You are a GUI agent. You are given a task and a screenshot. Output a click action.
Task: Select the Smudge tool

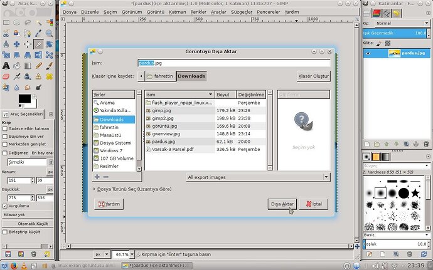pos(28,88)
